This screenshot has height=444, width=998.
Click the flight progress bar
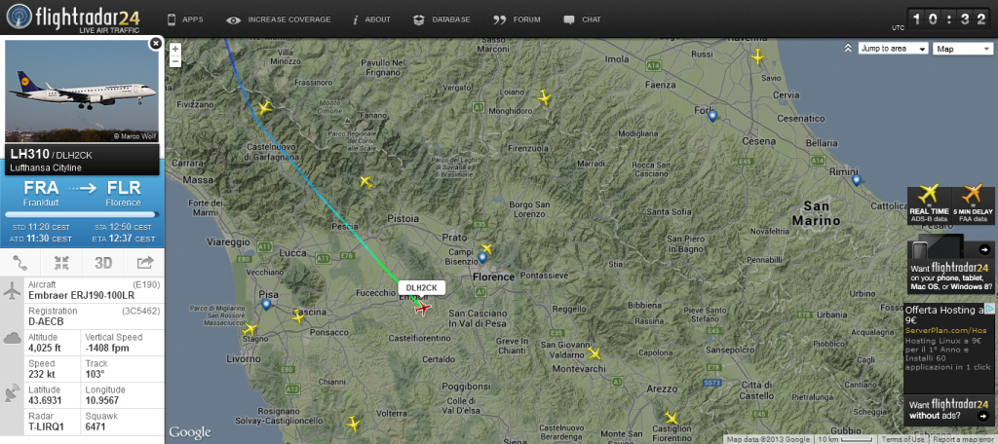(82, 215)
